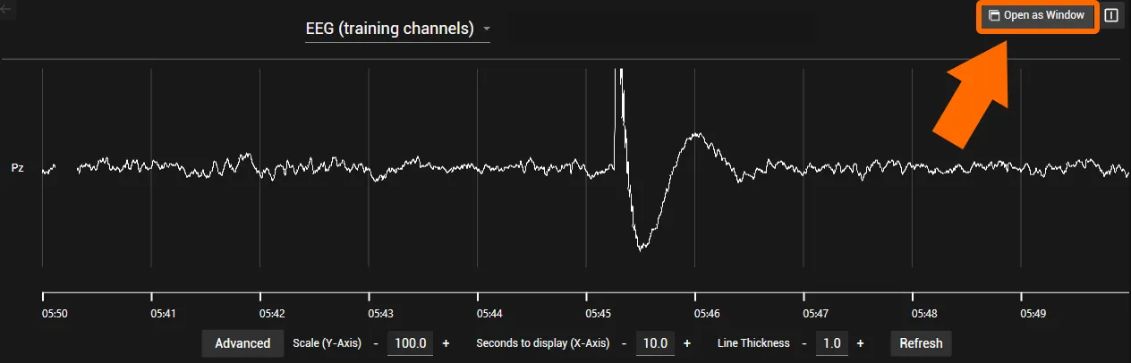Viewport: 1131px width, 363px height.
Task: Click the Seconds to display (X-Axis) label
Action: click(543, 343)
